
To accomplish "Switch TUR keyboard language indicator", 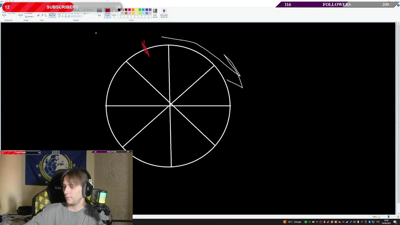I will (378, 222).
